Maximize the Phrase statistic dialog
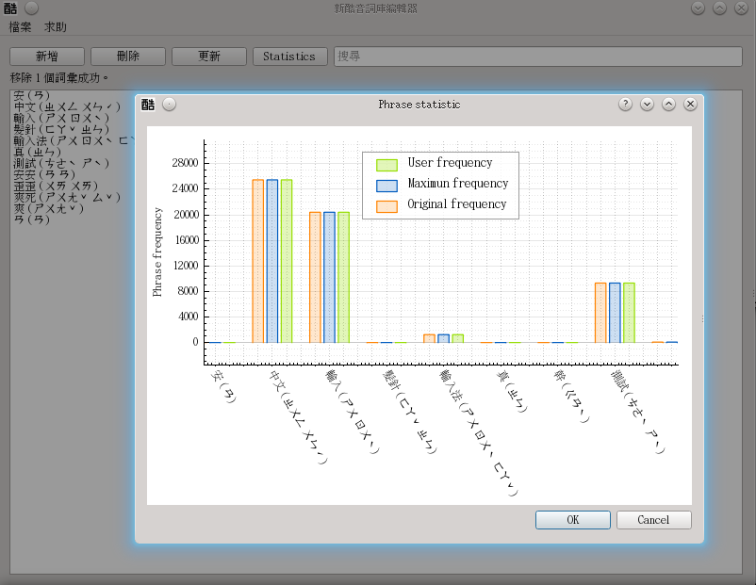 coord(668,104)
